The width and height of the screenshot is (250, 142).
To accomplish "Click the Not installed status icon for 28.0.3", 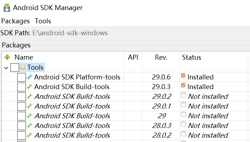I will (184, 124).
